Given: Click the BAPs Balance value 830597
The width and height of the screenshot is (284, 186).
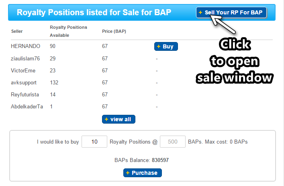Looking at the screenshot, I should pos(160,160).
